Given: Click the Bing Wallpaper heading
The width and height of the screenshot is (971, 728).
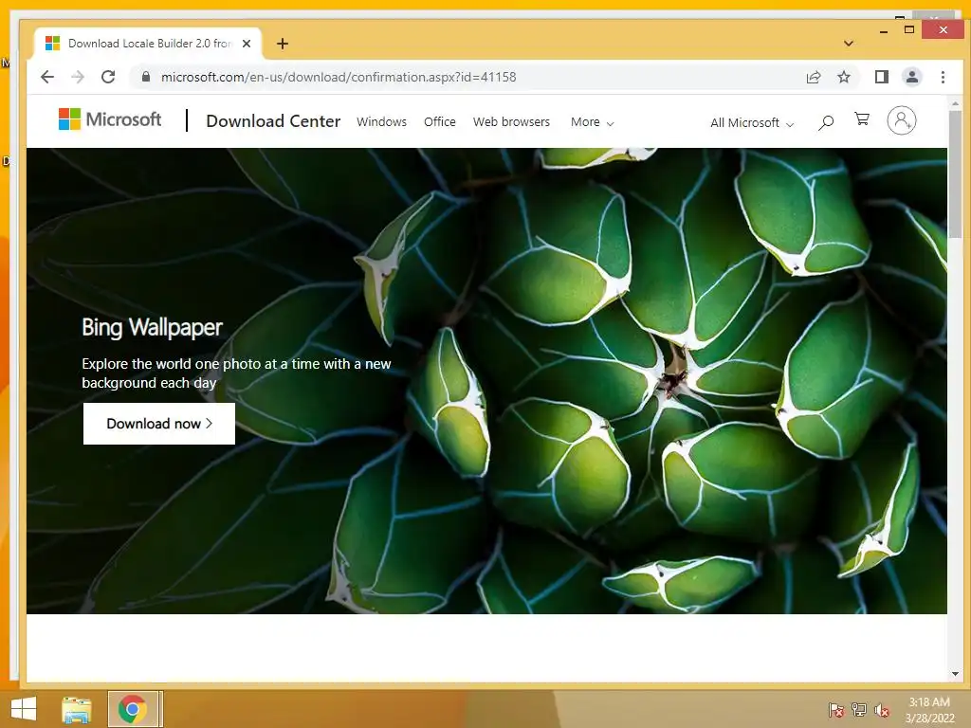Looking at the screenshot, I should pyautogui.click(x=152, y=327).
